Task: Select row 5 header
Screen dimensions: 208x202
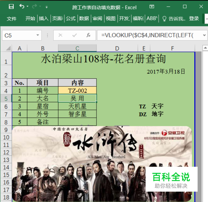Action: [x=6, y=99]
